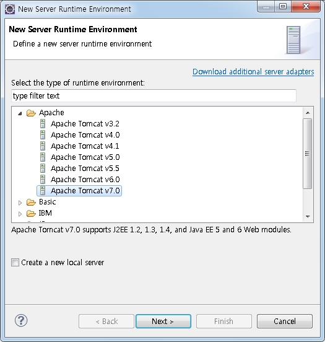Click the scrollbar up arrow
The image size is (325, 342).
pyautogui.click(x=308, y=113)
